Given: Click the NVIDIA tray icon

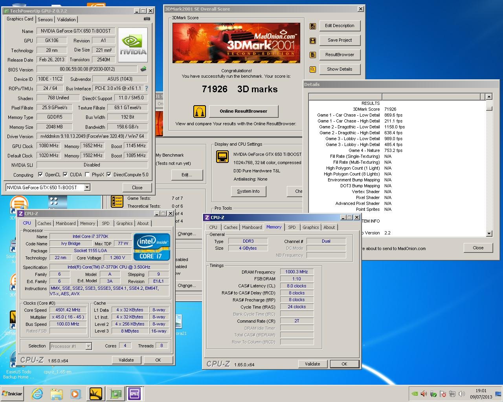Looking at the screenshot, I should click(x=414, y=394).
